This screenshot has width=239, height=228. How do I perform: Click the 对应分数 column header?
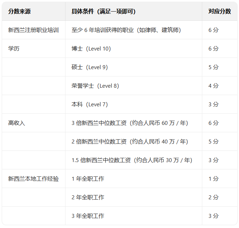[x=219, y=11]
